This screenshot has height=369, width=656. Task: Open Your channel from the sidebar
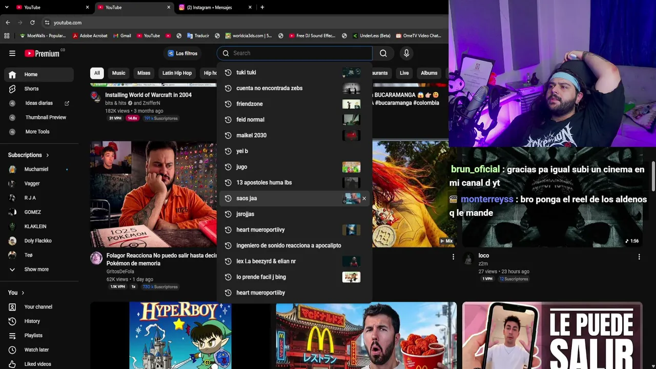(39, 307)
